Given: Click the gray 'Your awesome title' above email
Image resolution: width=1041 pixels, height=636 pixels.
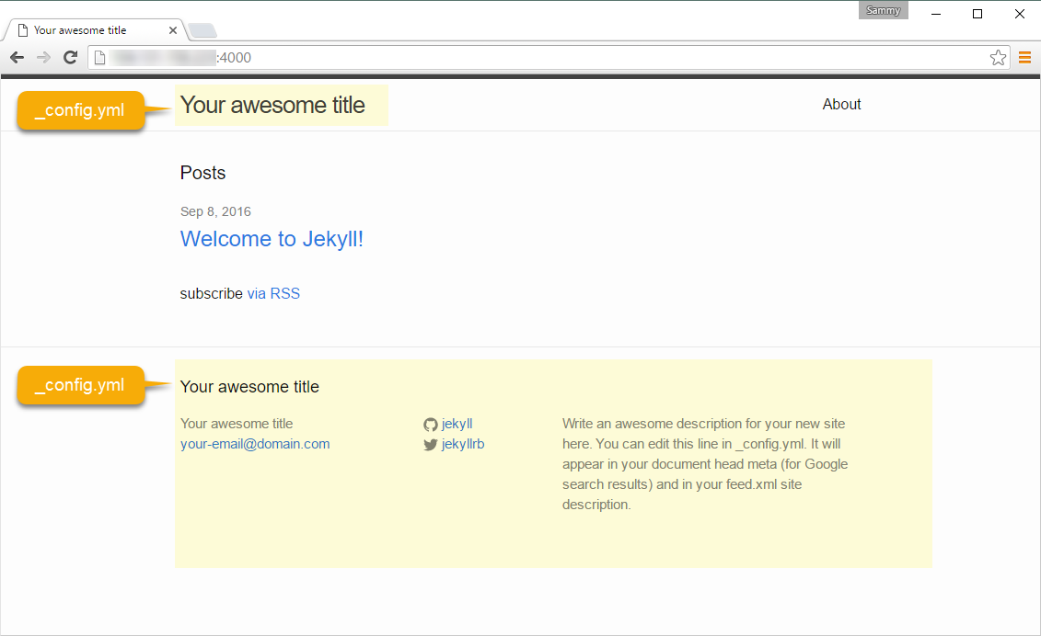Looking at the screenshot, I should point(237,424).
